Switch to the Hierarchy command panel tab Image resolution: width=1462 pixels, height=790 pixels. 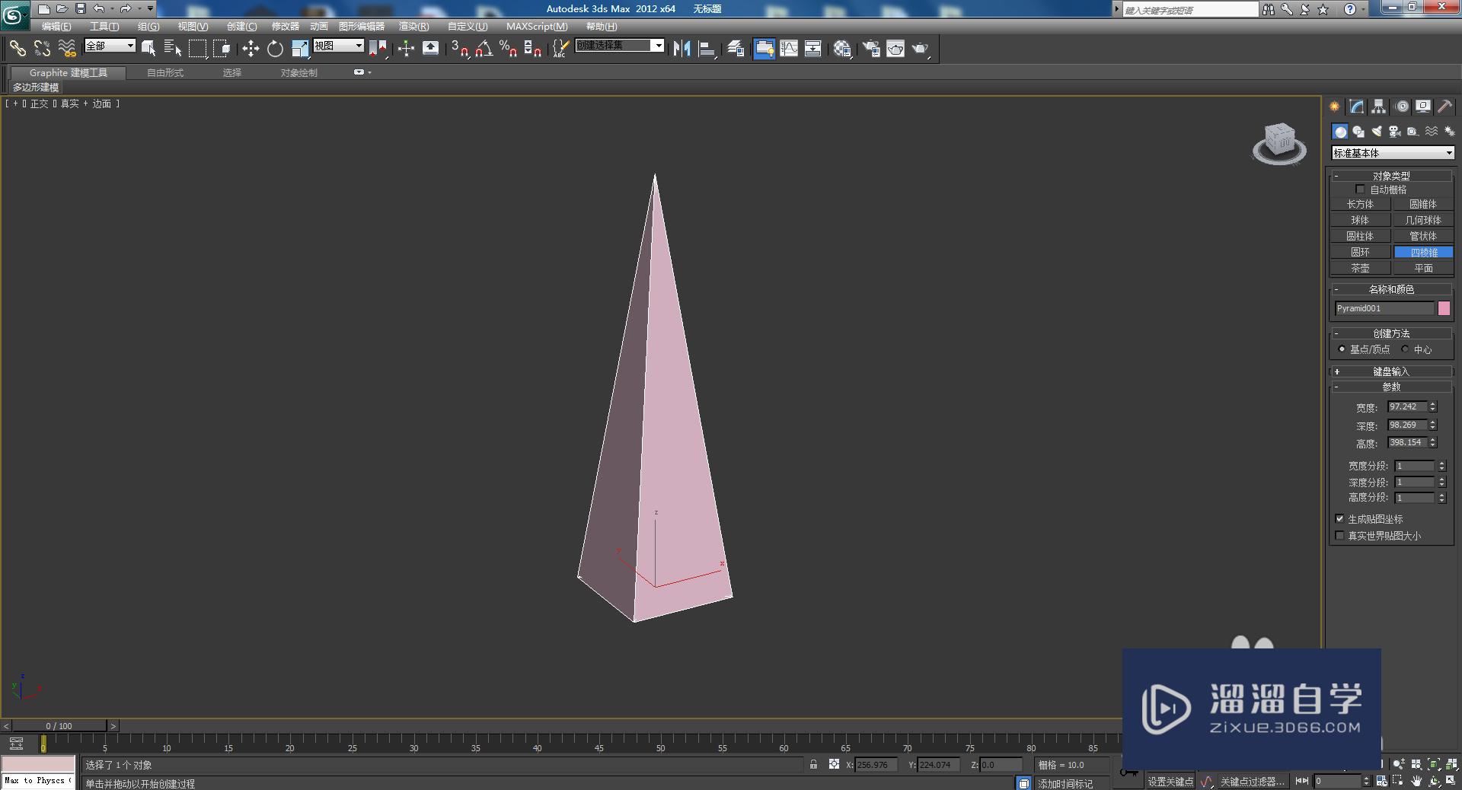(1378, 107)
